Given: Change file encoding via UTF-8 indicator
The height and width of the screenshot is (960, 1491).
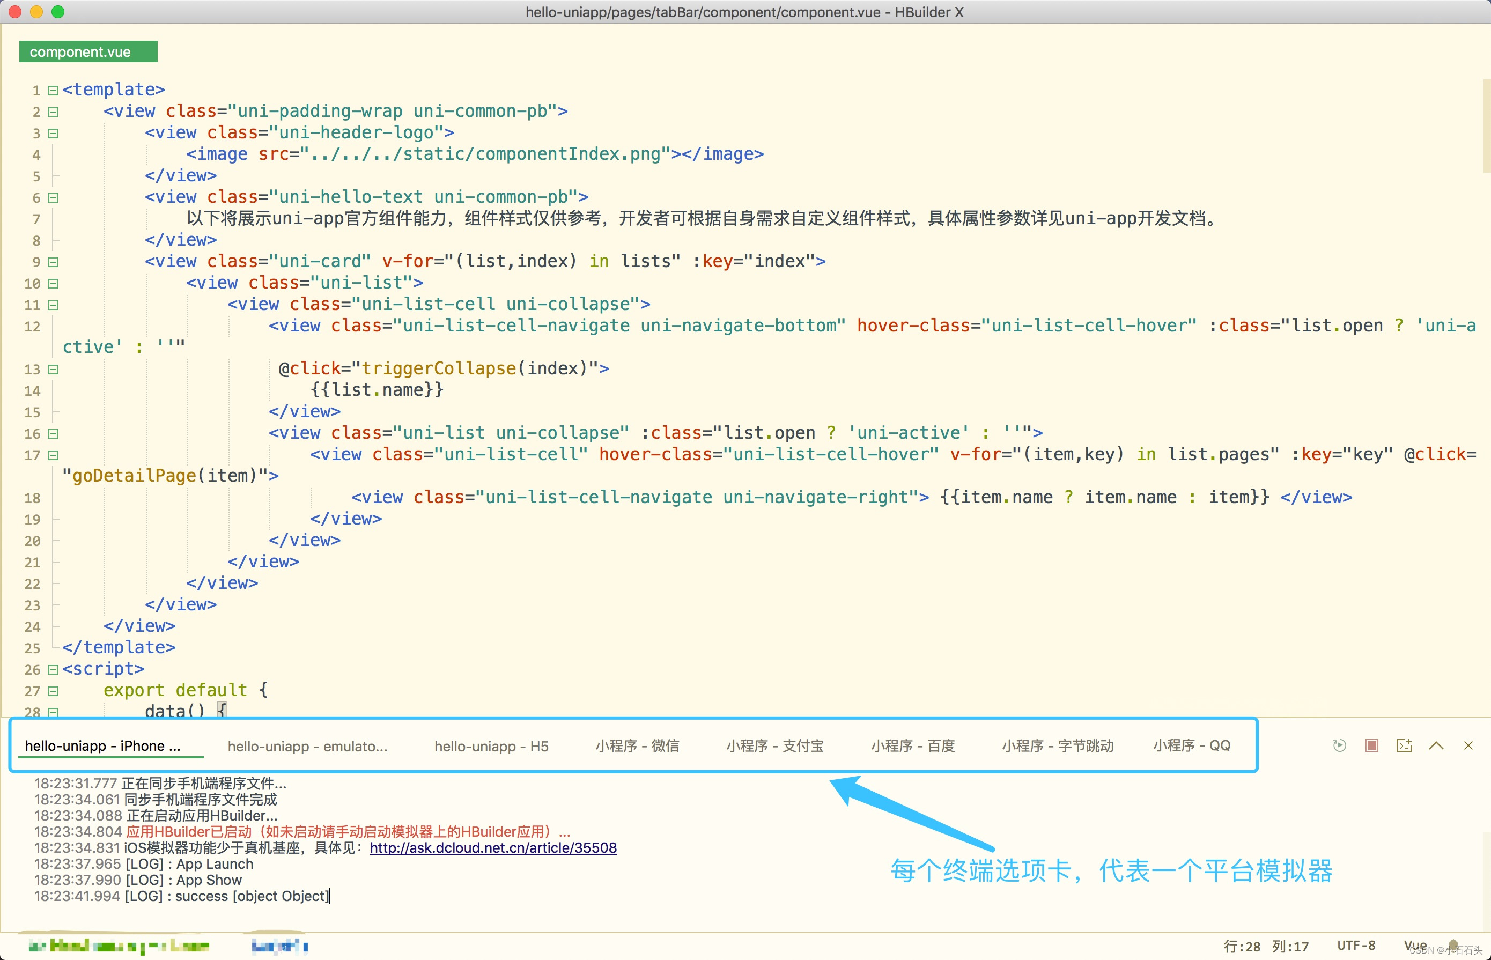Looking at the screenshot, I should point(1356,946).
